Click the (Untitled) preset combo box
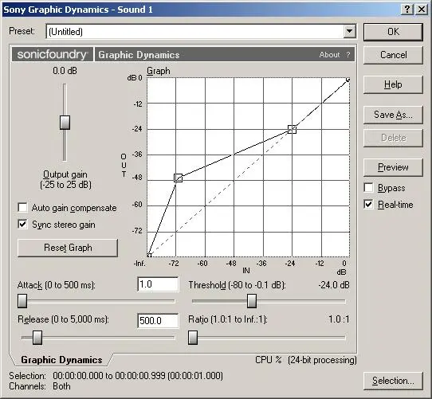This screenshot has width=432, height=399. coord(201,31)
